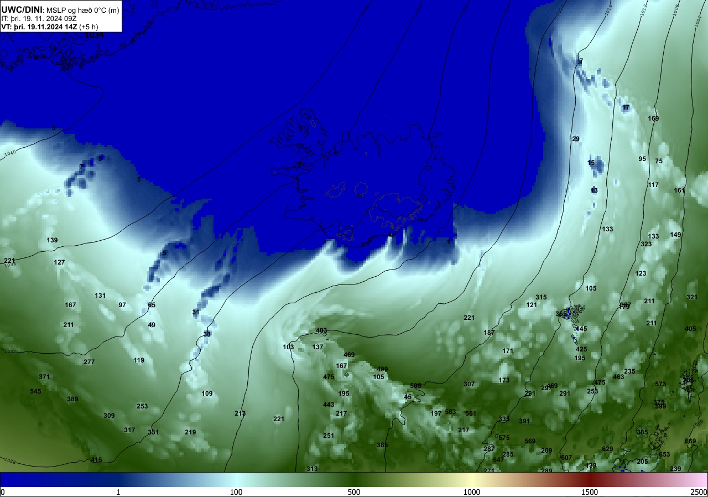Click the map value 669
This screenshot has height=497, width=708.
[690, 441]
